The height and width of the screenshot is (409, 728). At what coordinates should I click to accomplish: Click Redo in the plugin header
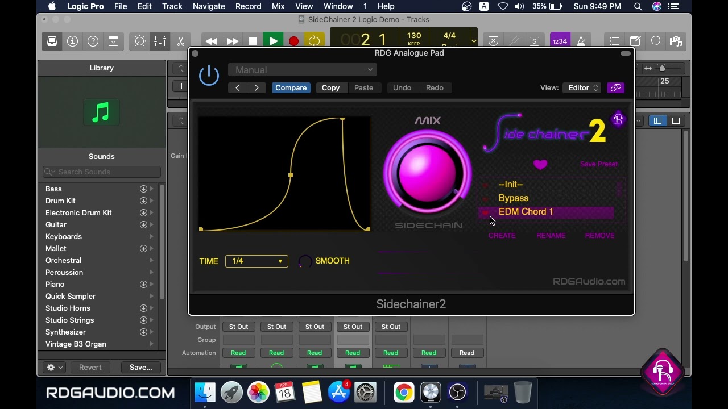[x=435, y=87]
